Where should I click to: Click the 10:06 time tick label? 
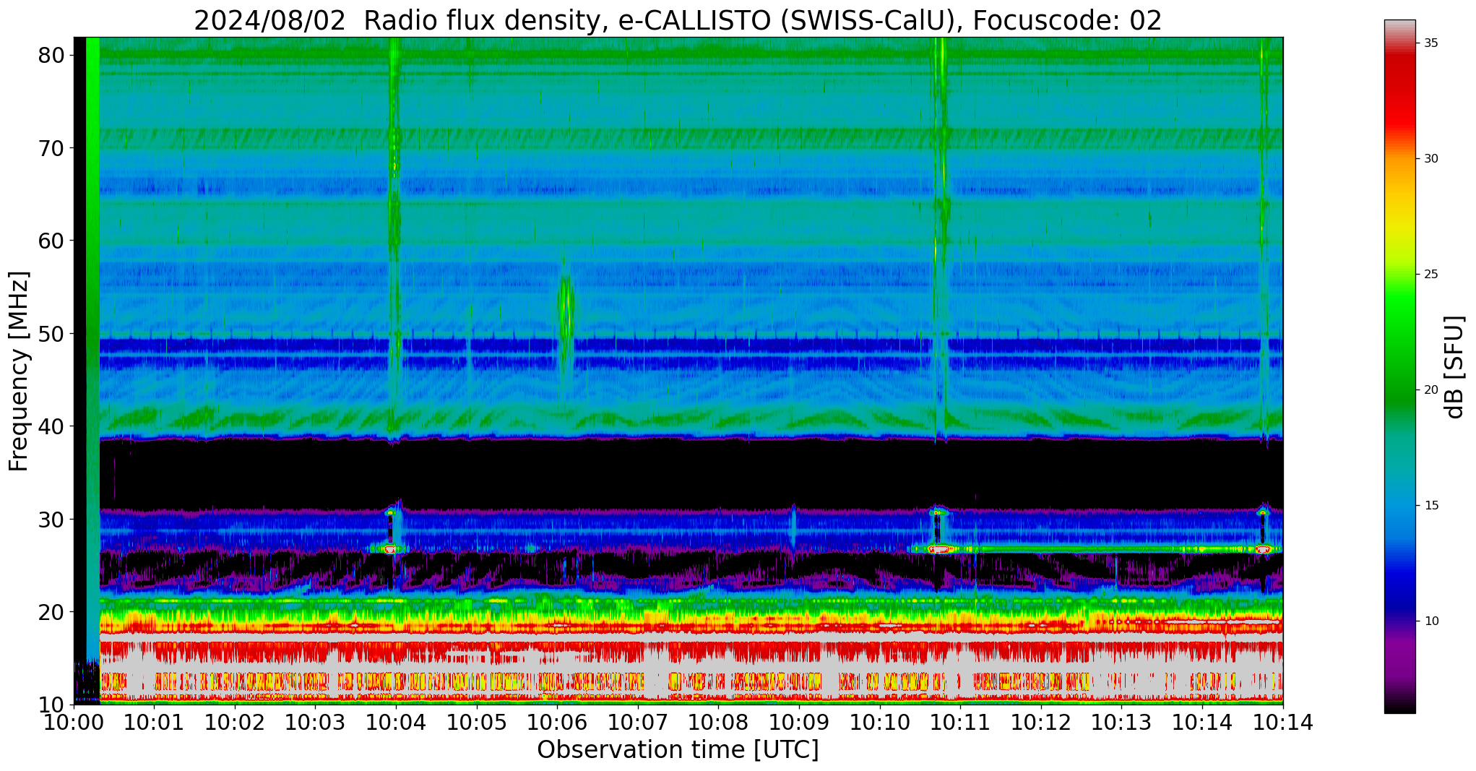coord(557,722)
